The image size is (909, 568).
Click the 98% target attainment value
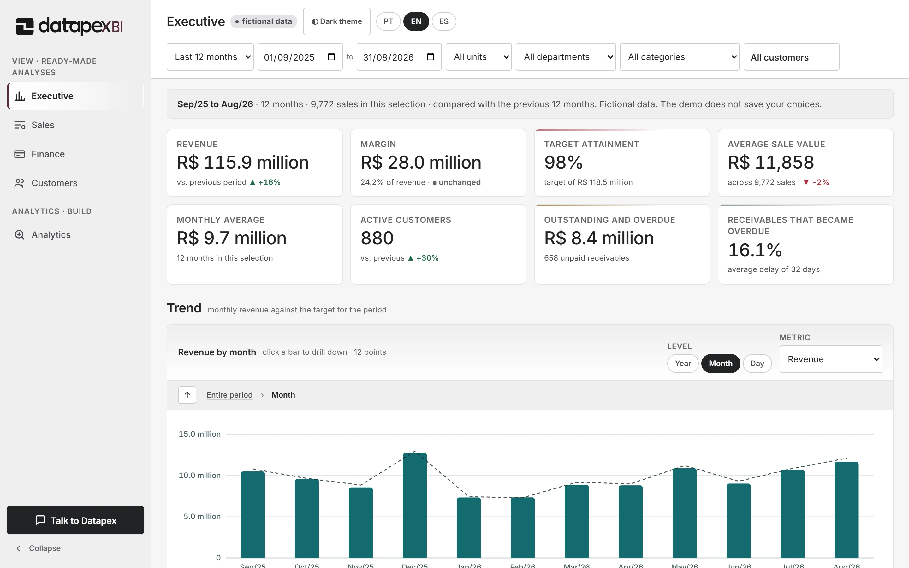click(563, 162)
